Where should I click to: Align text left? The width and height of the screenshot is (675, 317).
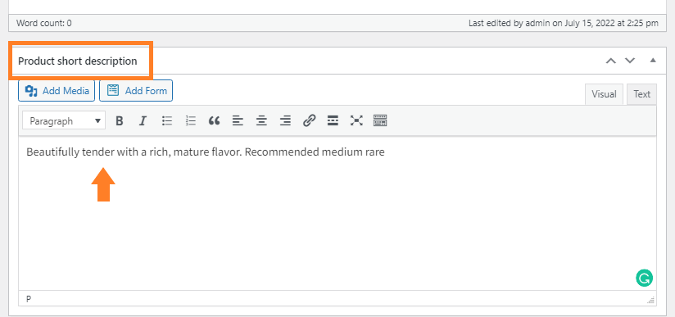click(238, 121)
